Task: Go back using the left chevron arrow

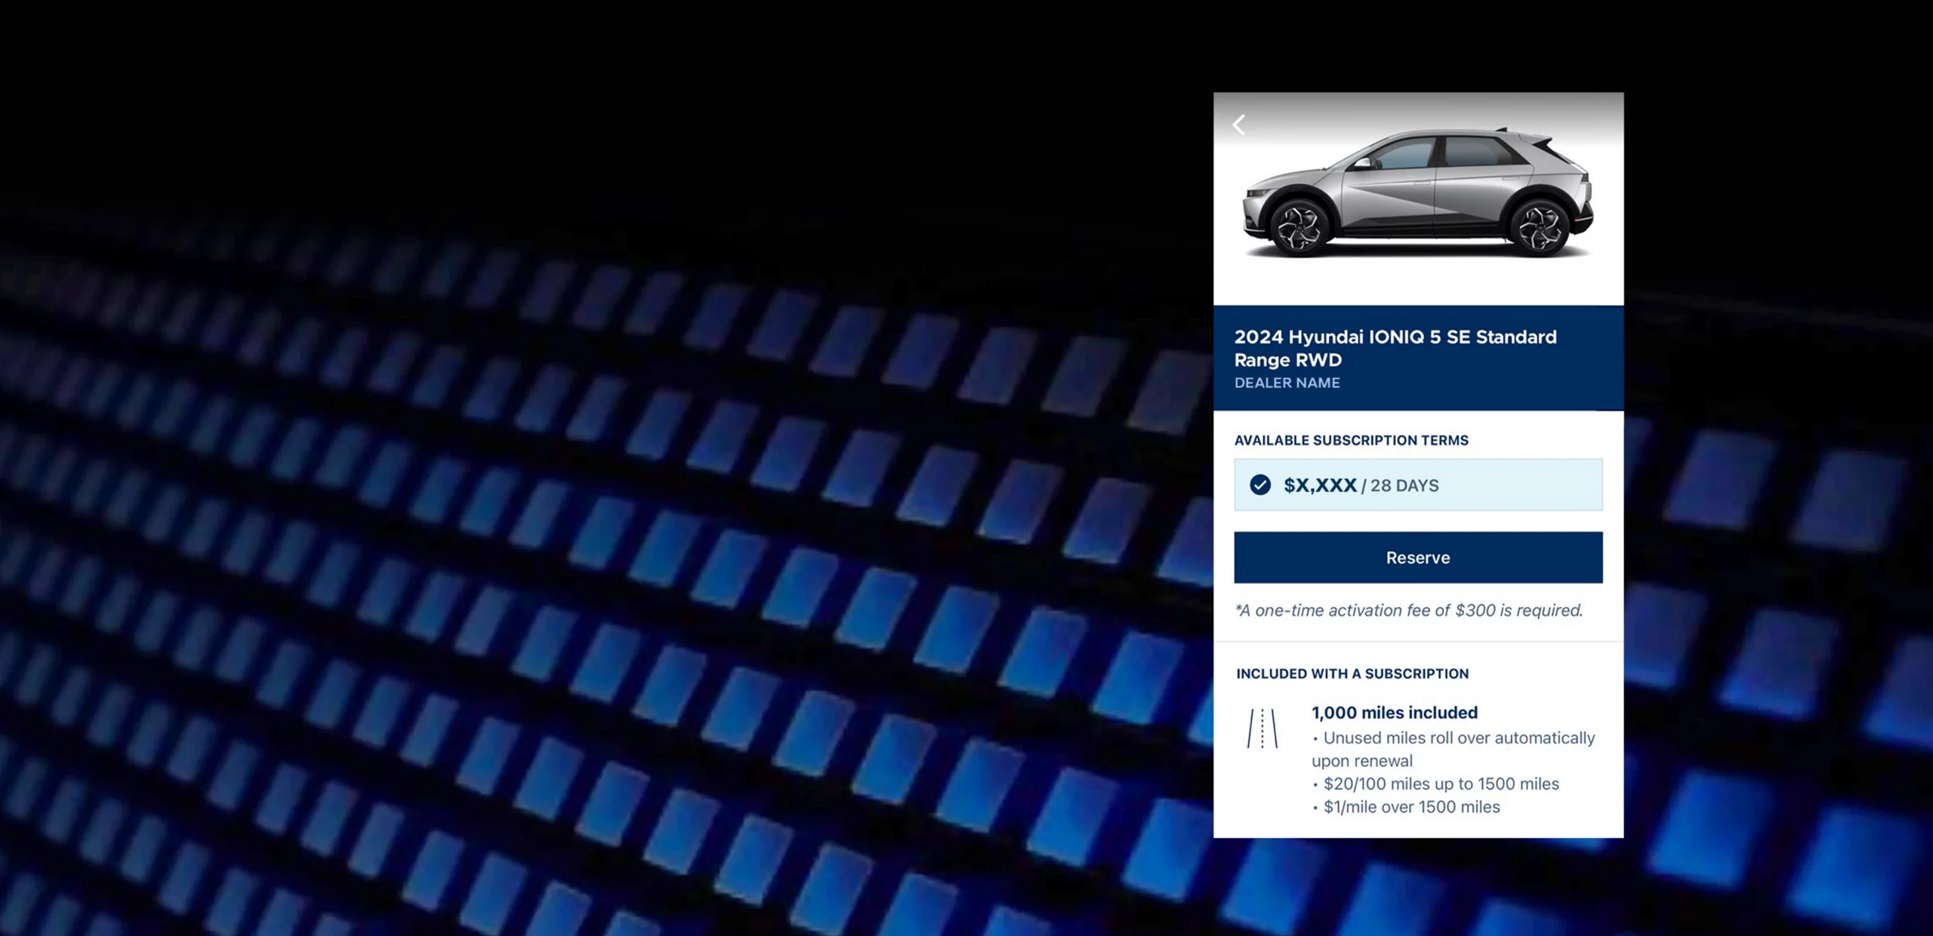Action: click(1239, 125)
